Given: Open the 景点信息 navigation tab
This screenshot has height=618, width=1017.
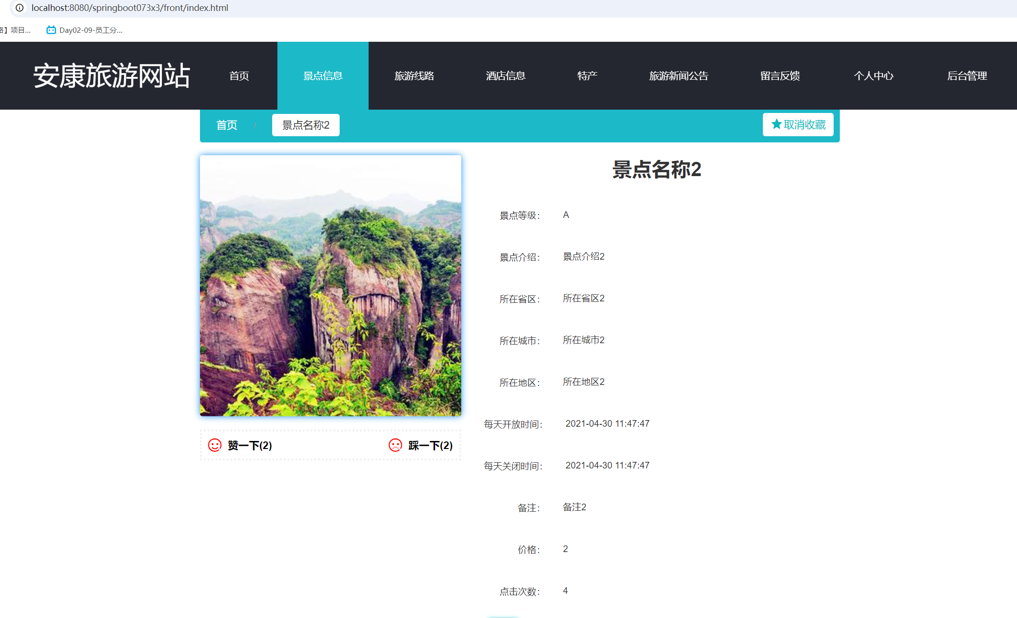Looking at the screenshot, I should click(x=323, y=75).
